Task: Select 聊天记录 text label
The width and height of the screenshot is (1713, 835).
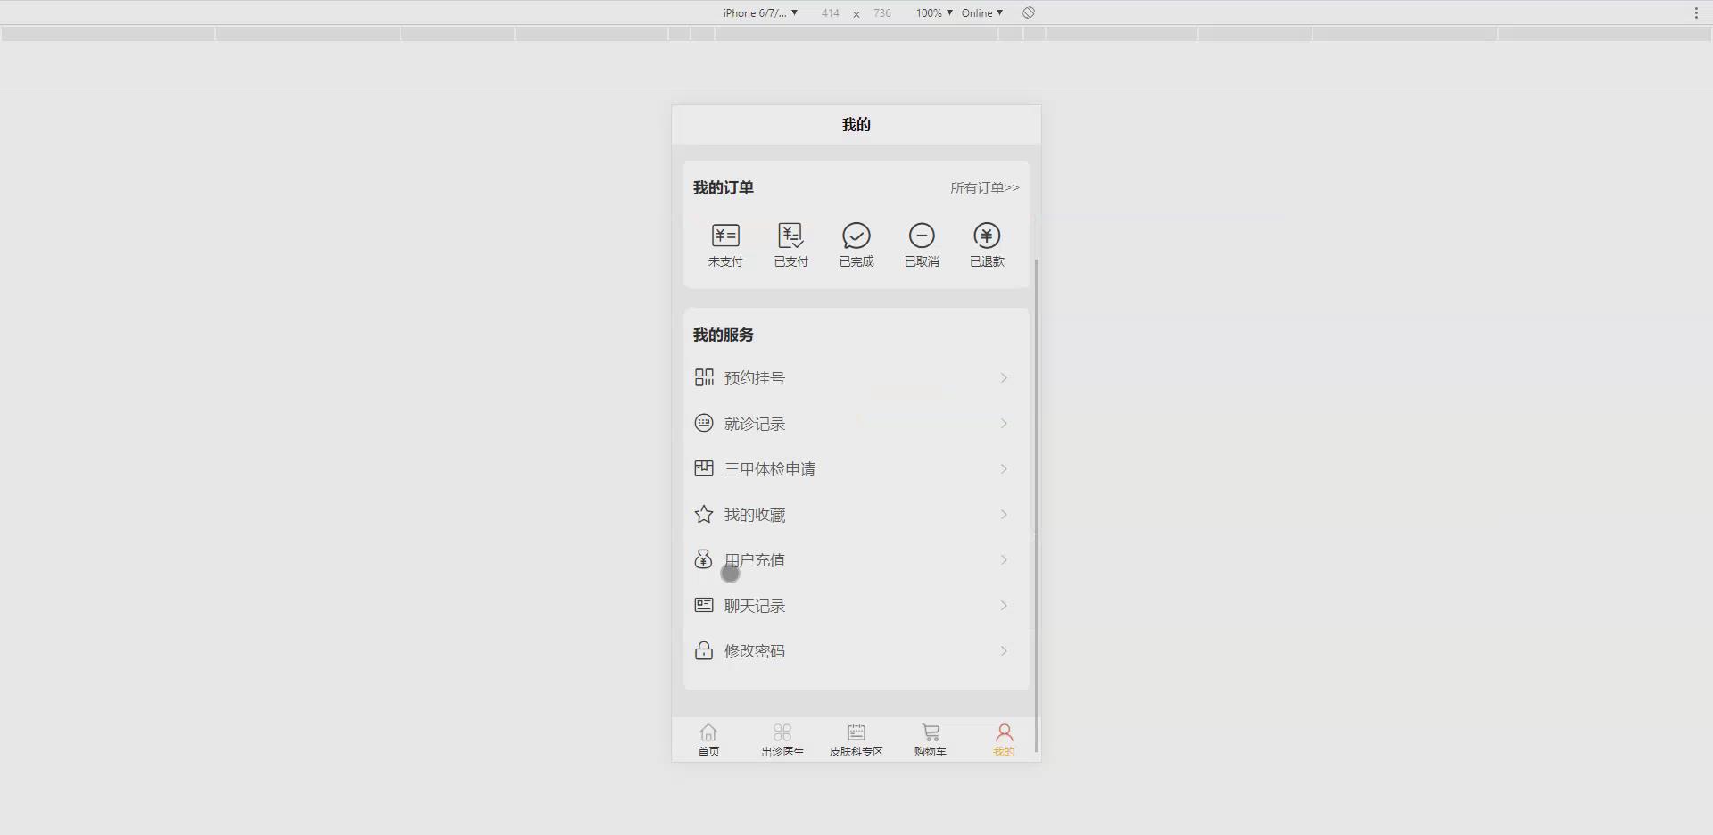Action: (x=755, y=606)
